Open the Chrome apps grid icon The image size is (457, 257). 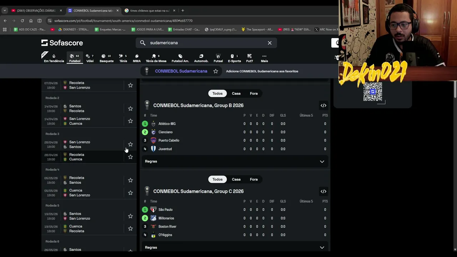[x=5, y=29]
